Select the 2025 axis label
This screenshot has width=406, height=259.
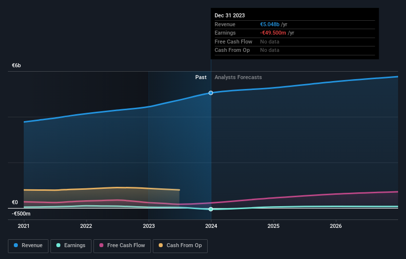coord(273,226)
